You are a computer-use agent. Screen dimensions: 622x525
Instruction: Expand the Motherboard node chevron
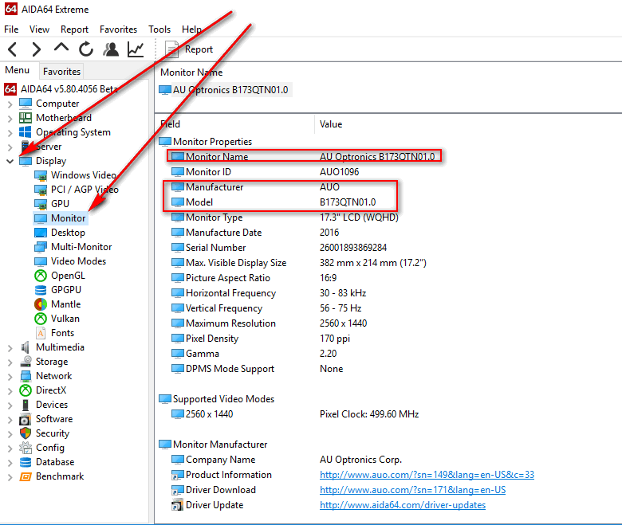(x=10, y=119)
